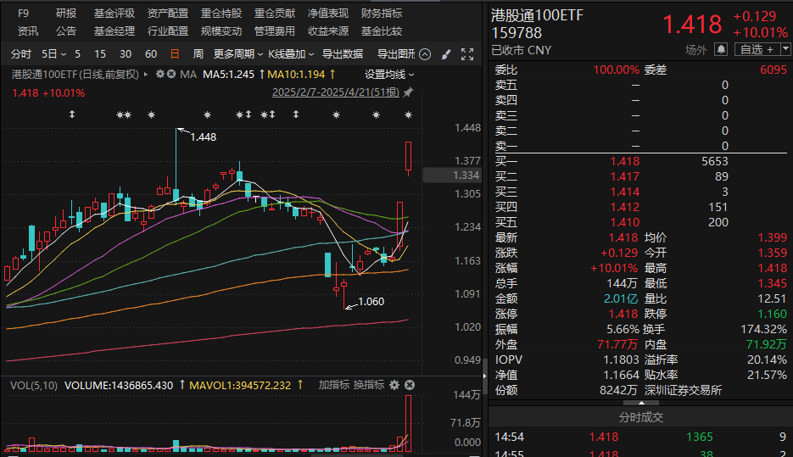Click the price alert bell icon
793x457 pixels.
pos(721,49)
